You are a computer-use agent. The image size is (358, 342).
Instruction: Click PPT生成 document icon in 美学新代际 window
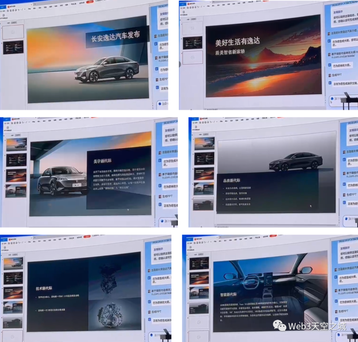point(8,127)
